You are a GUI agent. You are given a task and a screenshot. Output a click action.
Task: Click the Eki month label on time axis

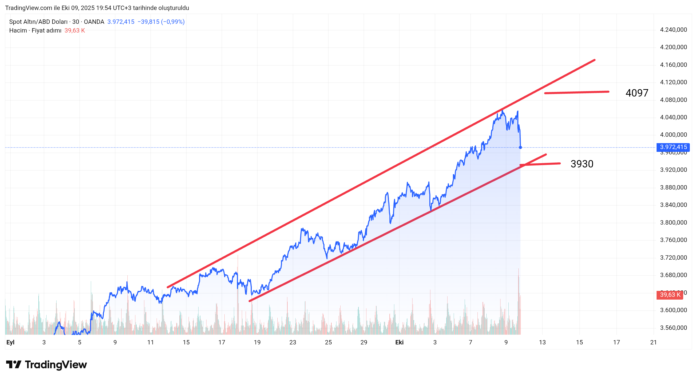click(399, 342)
